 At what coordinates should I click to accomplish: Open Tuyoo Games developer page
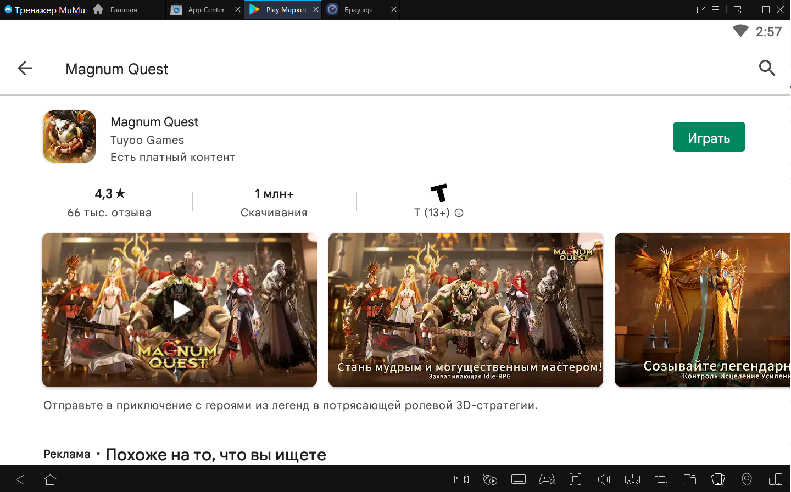coord(147,140)
